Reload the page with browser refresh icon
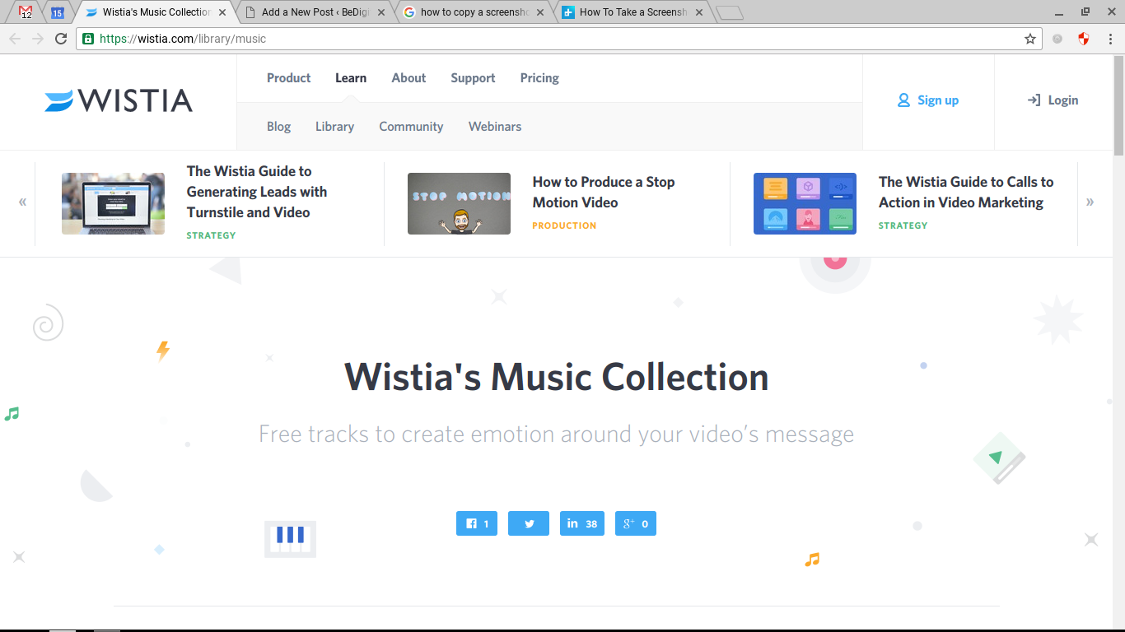 click(x=61, y=39)
